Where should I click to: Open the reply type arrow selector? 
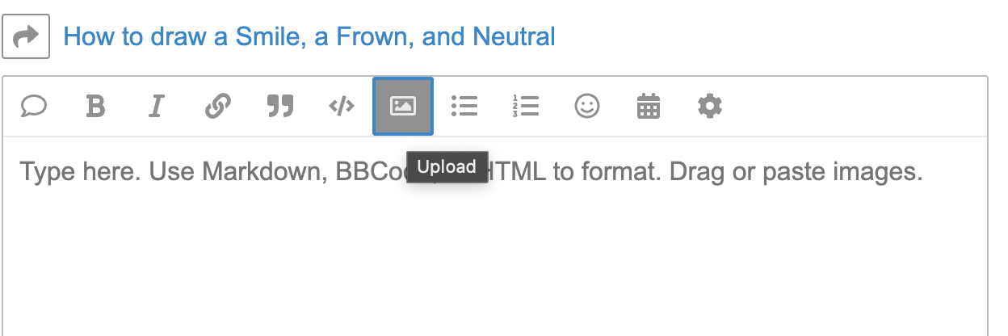click(x=26, y=36)
